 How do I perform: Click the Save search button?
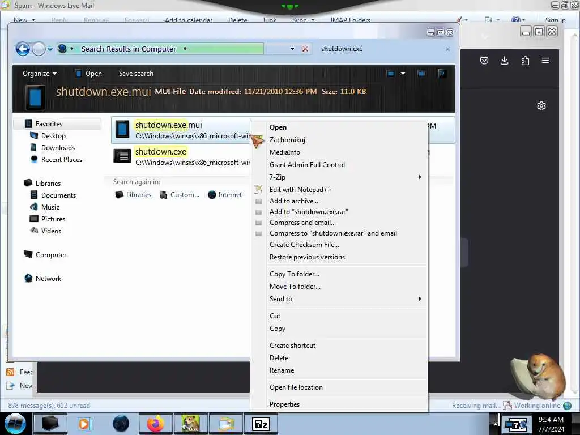pos(136,74)
